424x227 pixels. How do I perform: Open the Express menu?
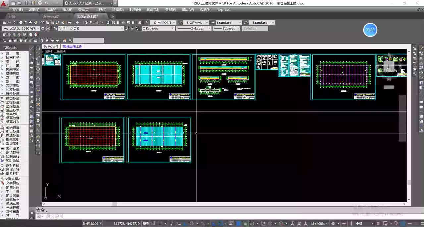point(224,10)
